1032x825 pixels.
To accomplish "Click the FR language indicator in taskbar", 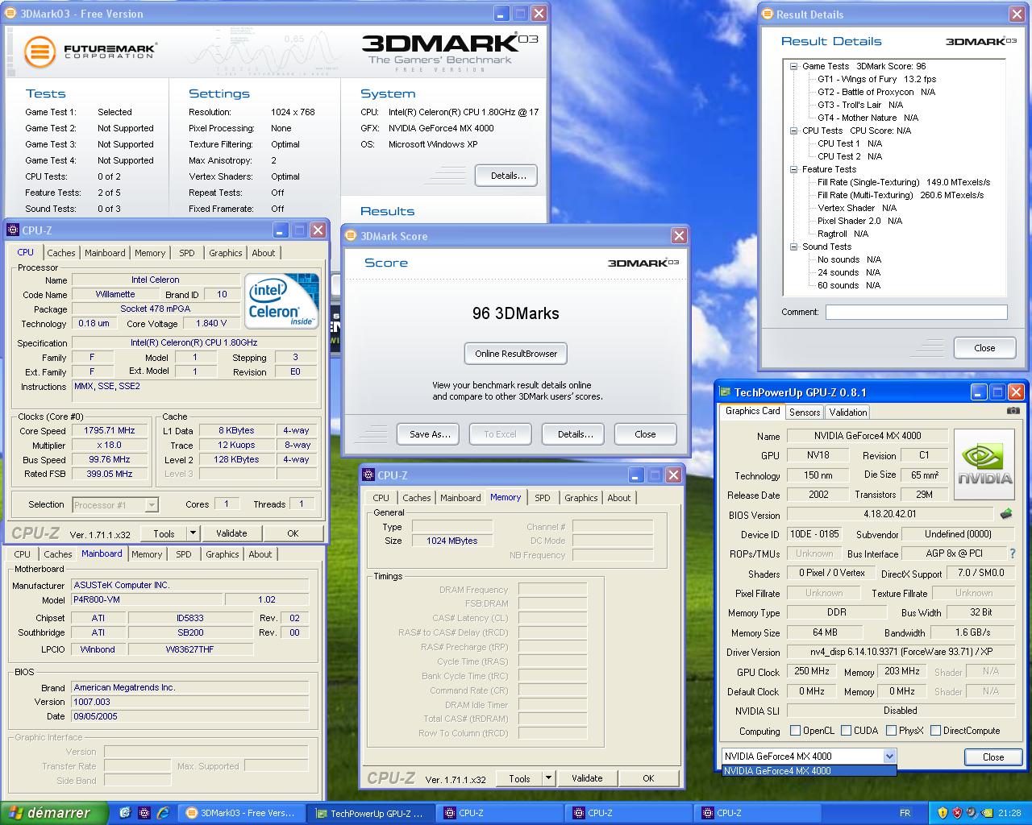I will 905,813.
